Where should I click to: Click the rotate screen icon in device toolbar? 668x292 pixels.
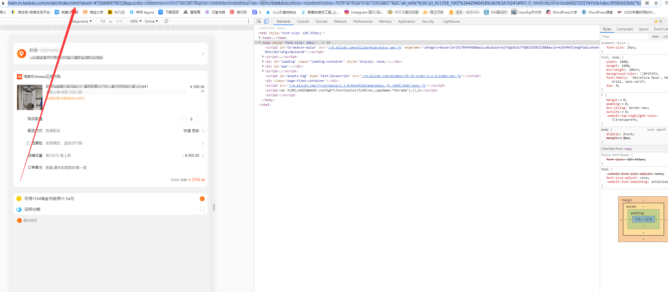[x=166, y=21]
